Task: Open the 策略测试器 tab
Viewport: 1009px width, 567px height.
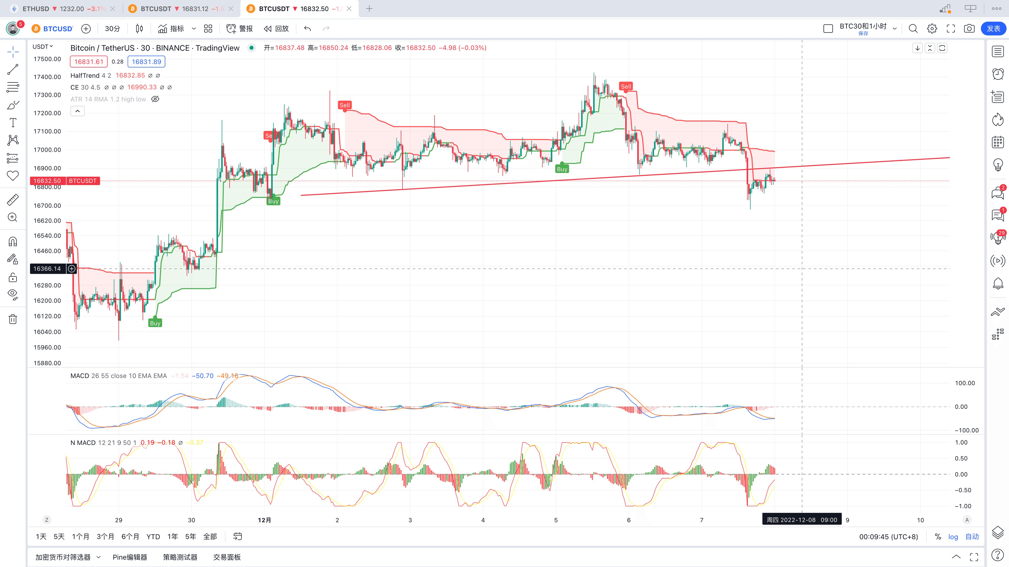Action: (180, 557)
